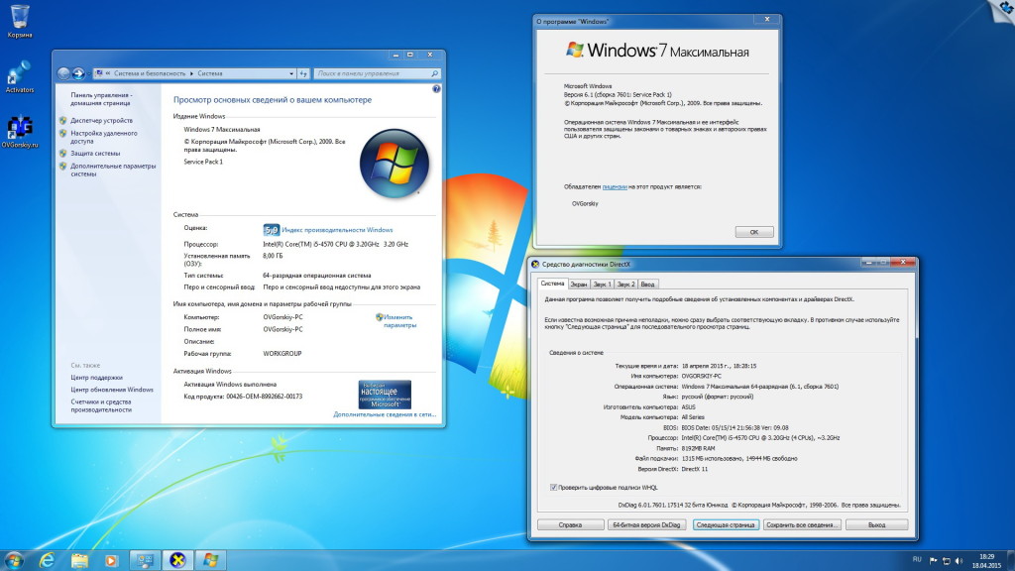
Task: Click DirectX icon in the dxdiag title bar
Action: click(x=535, y=264)
